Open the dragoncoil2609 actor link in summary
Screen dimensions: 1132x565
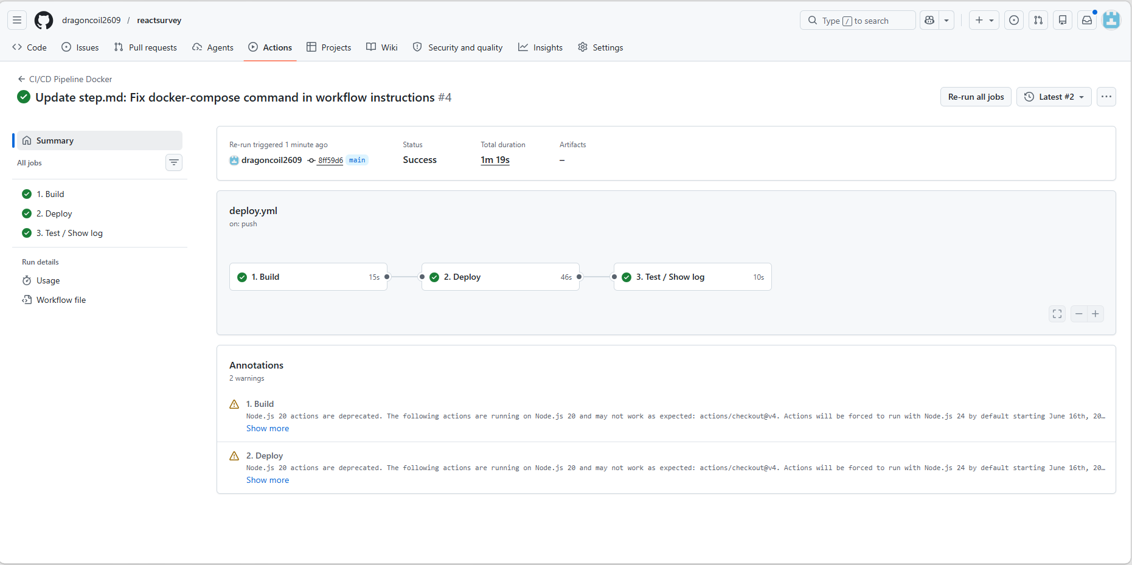coord(271,160)
